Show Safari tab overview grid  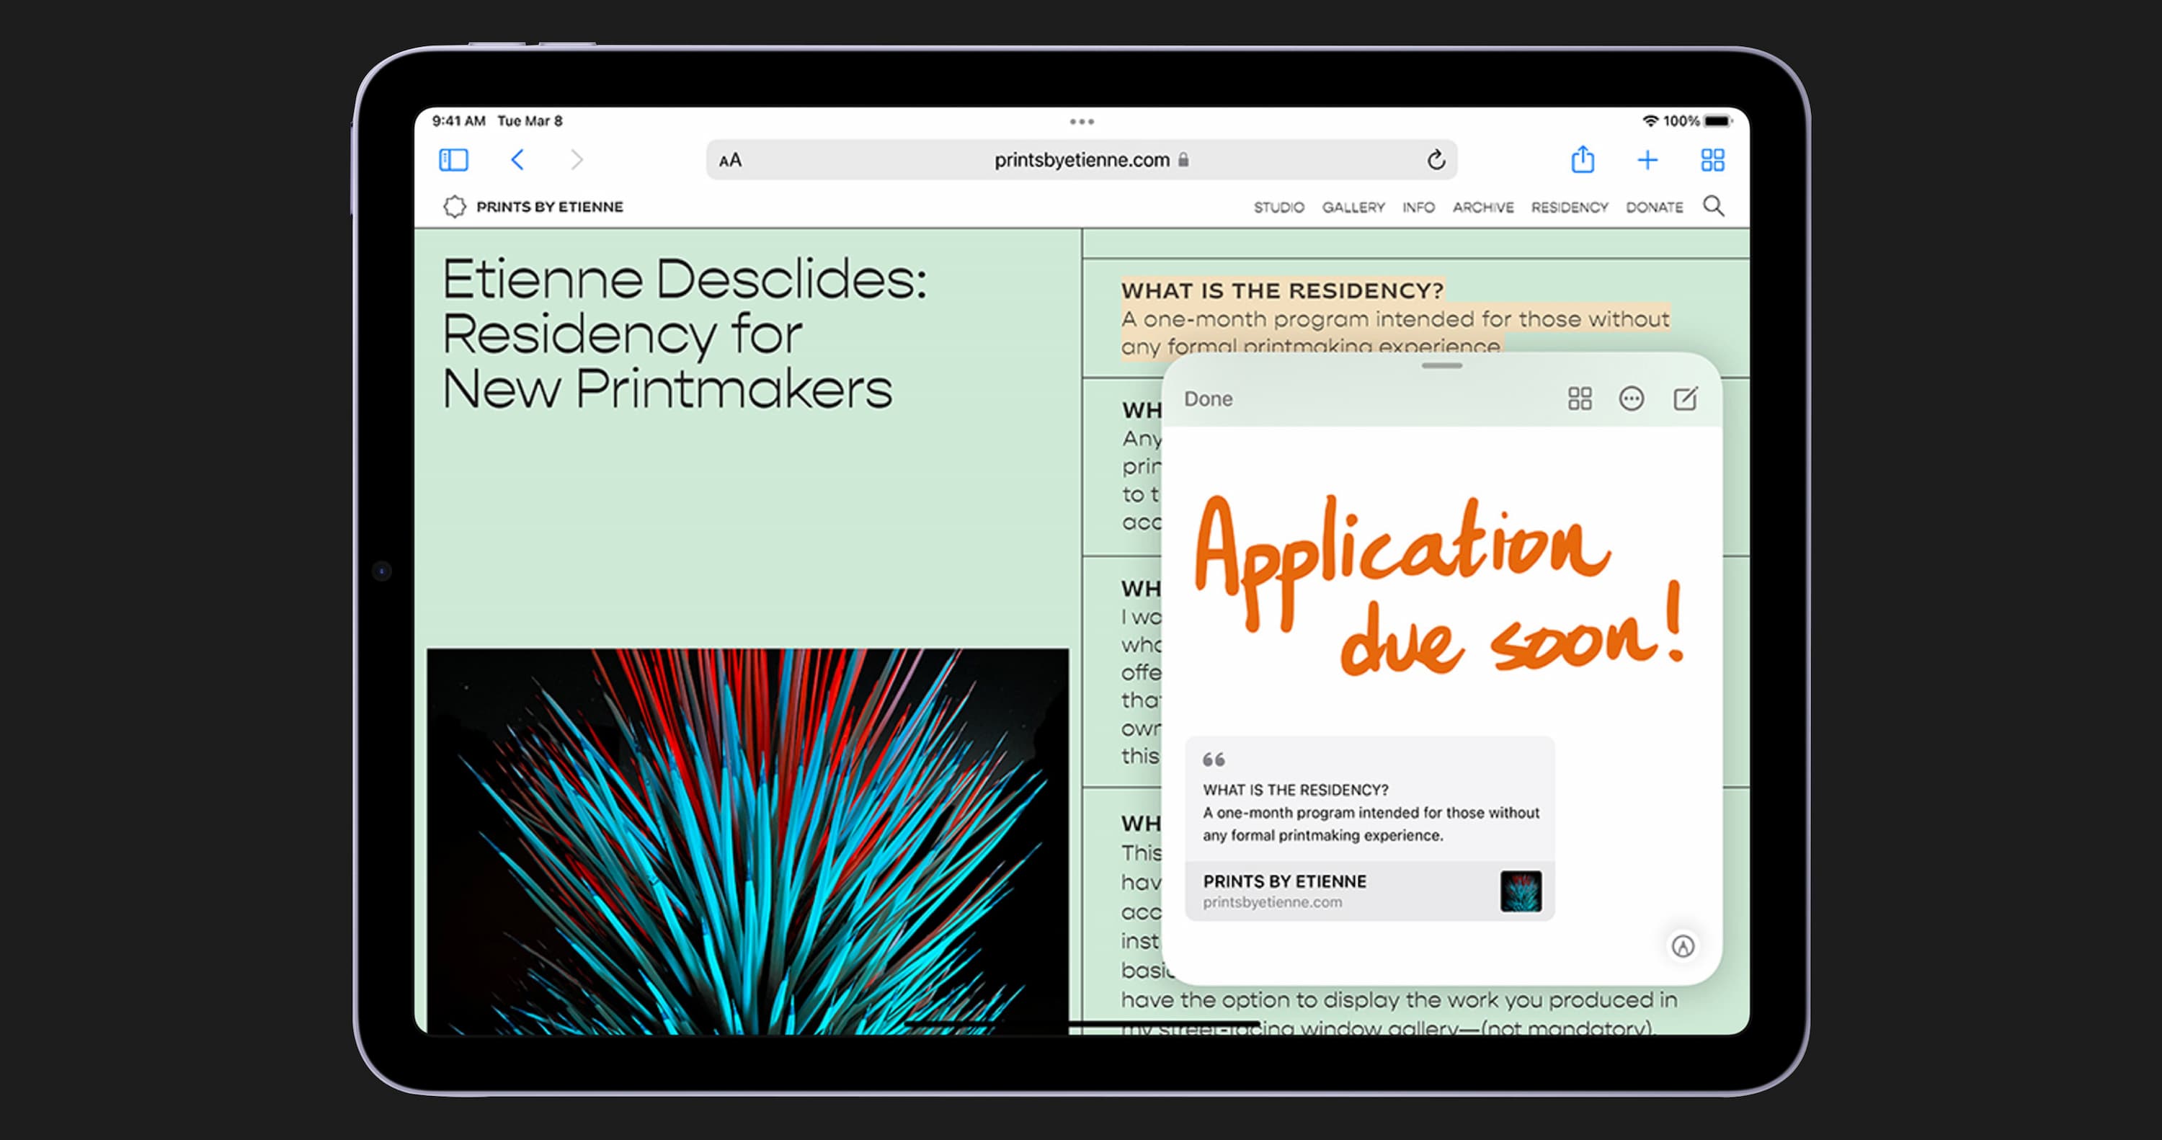(x=1712, y=159)
